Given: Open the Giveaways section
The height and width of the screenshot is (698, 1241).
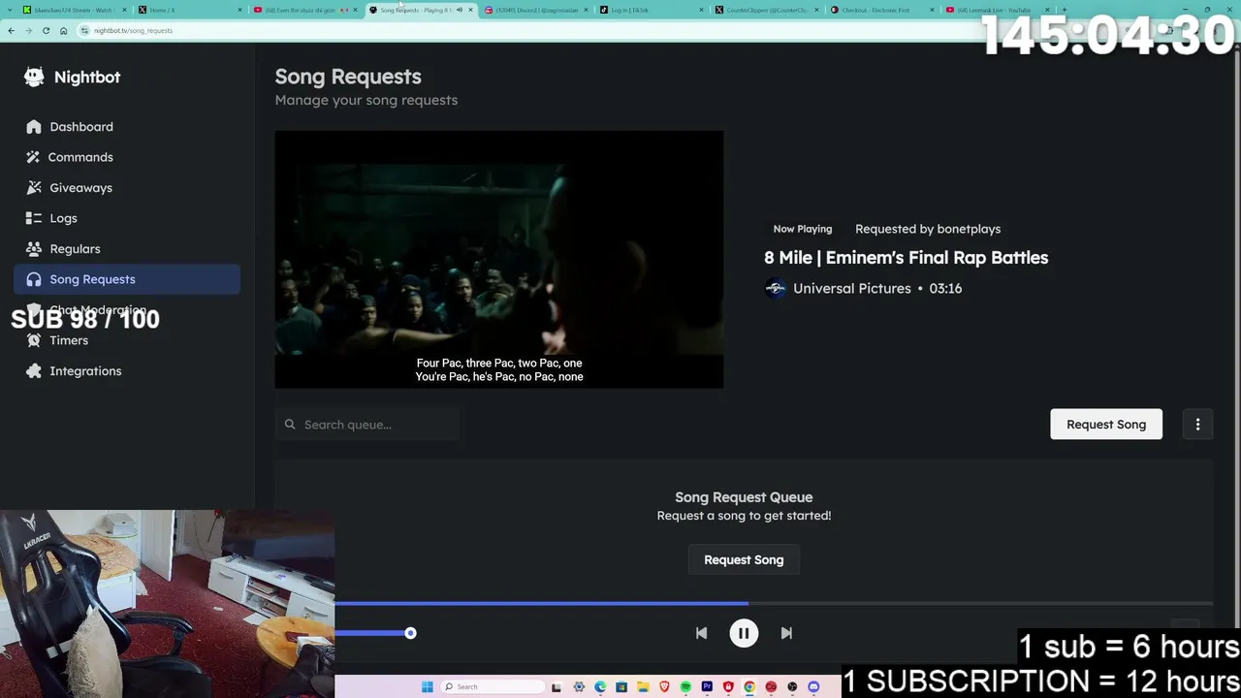Looking at the screenshot, I should click(x=127, y=187).
